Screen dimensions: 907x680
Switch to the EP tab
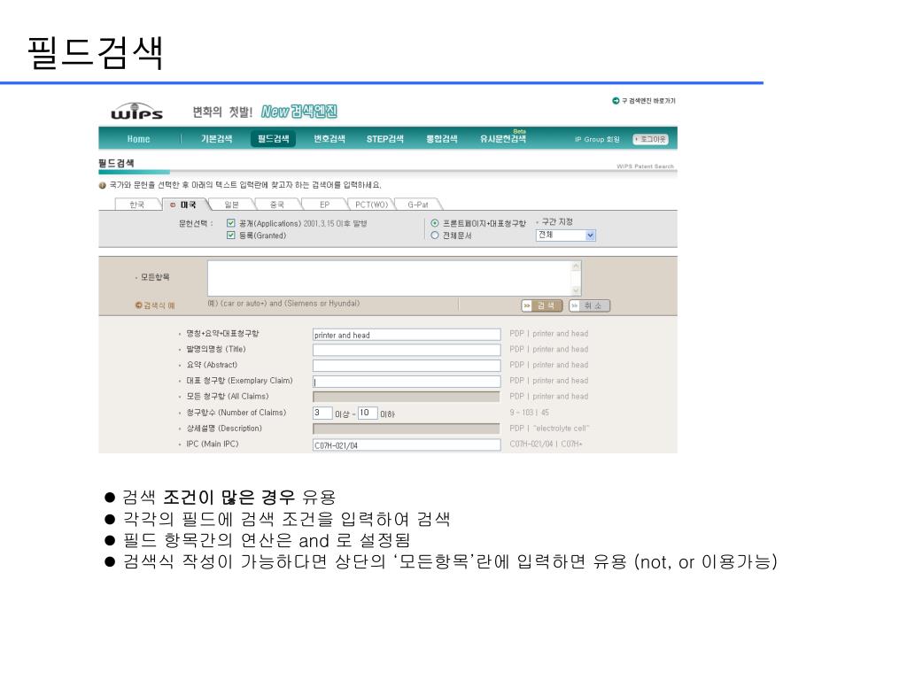click(x=324, y=205)
